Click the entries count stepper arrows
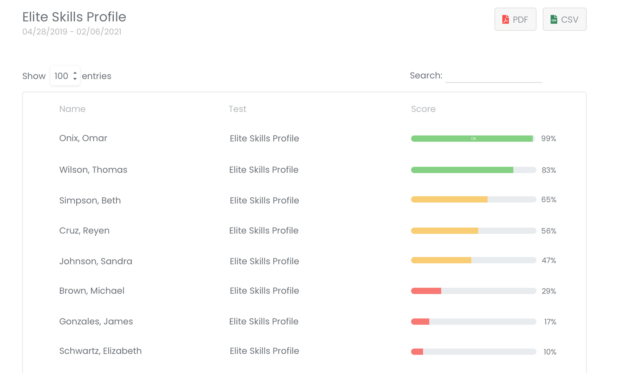This screenshot has height=373, width=622. 75,76
